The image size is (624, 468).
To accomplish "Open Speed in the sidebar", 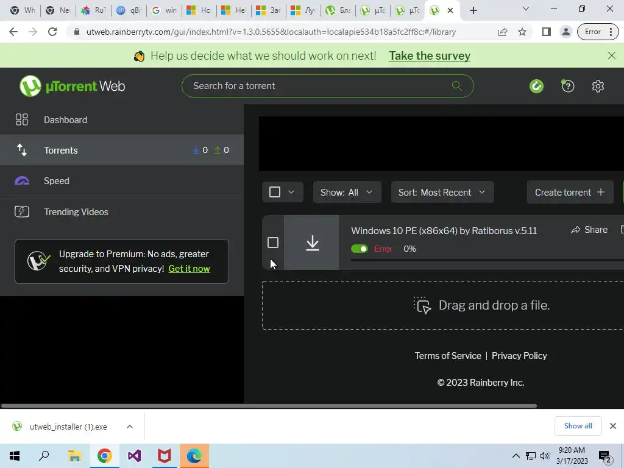I will [122, 180].
